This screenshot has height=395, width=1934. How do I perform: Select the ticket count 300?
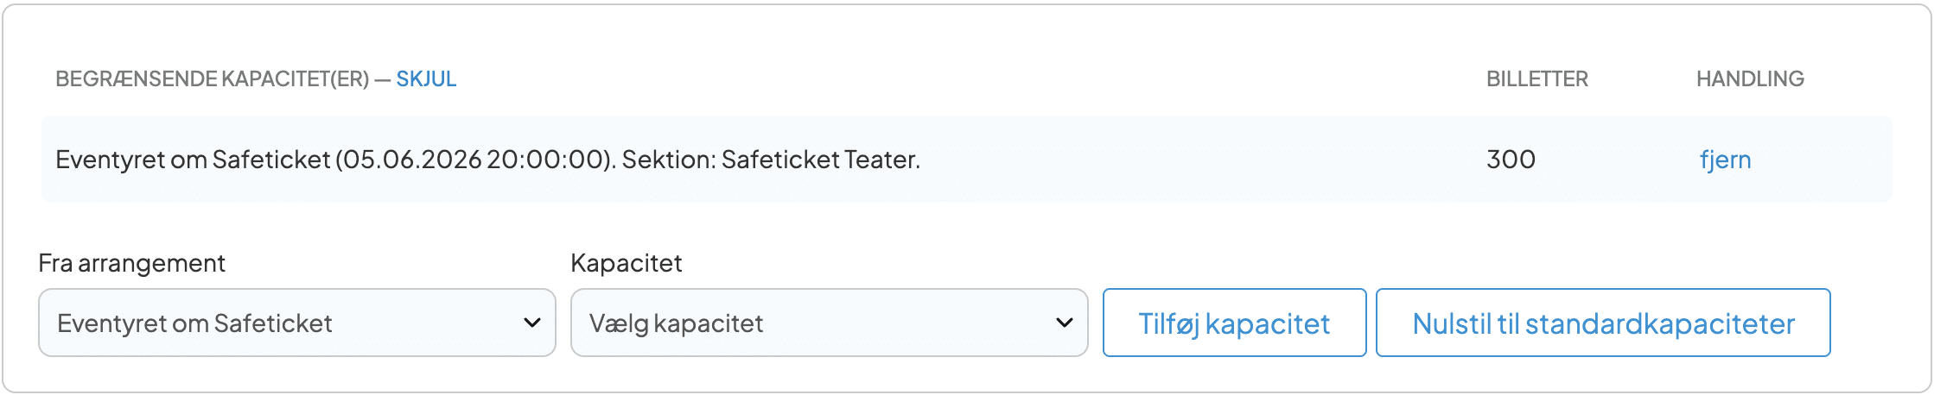click(x=1511, y=160)
